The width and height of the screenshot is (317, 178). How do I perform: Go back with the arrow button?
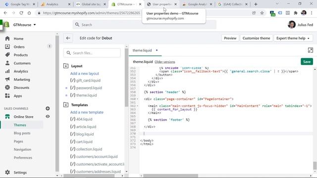[x=68, y=38]
